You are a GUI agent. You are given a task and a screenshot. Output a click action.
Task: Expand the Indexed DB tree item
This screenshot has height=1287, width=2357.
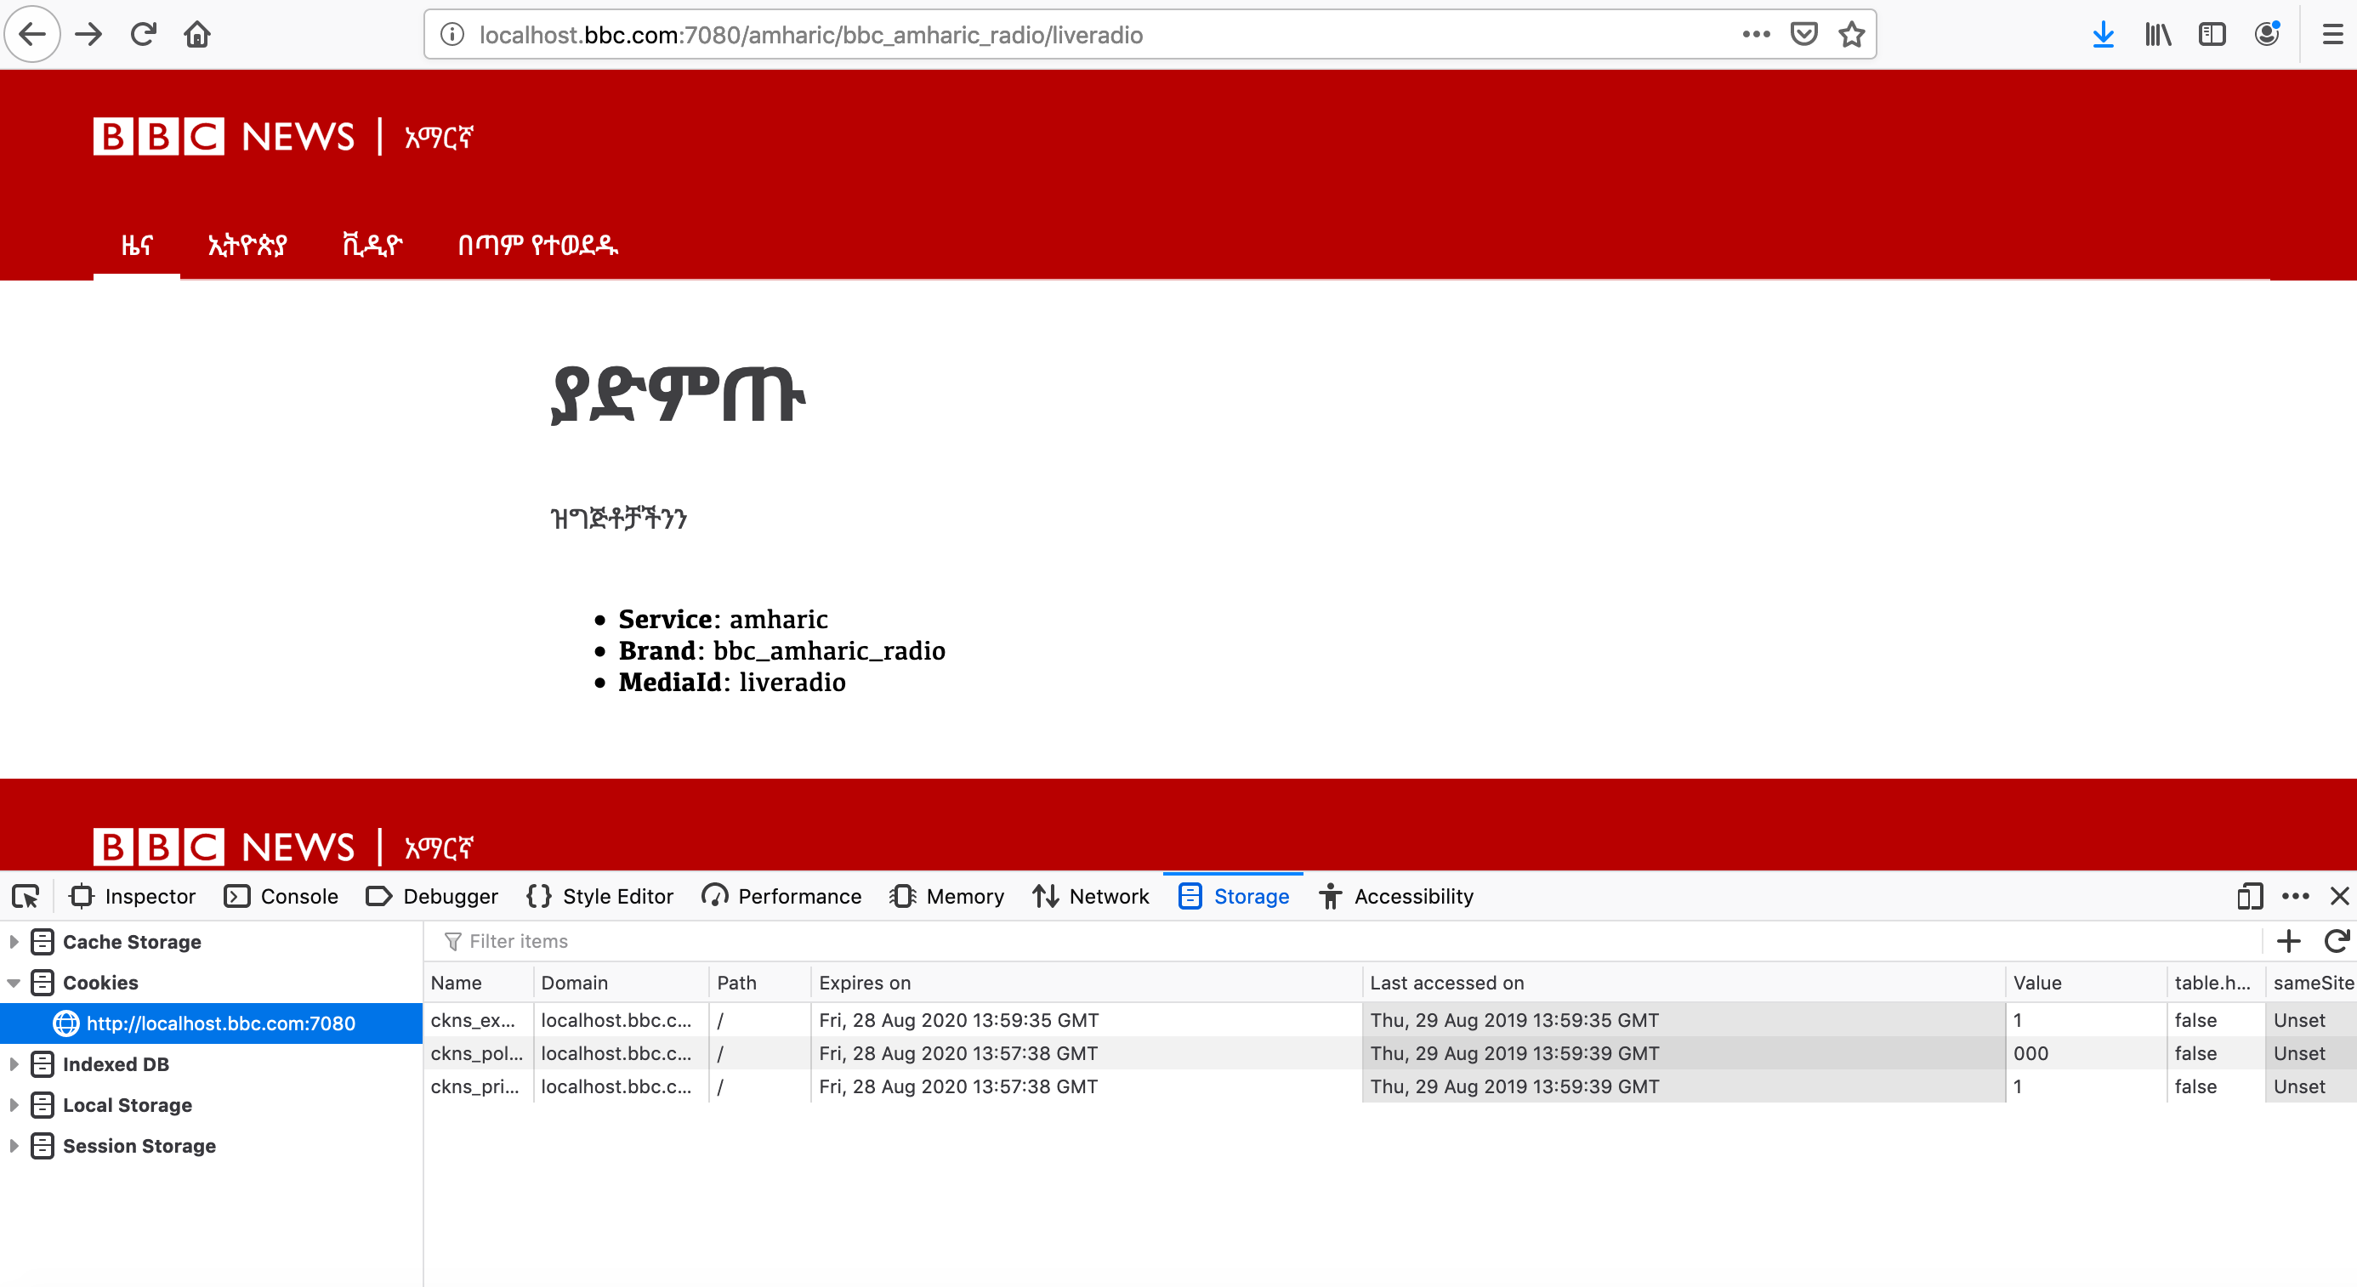(14, 1063)
